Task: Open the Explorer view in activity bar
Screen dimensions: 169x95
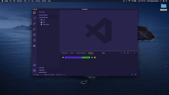Action: point(34,13)
